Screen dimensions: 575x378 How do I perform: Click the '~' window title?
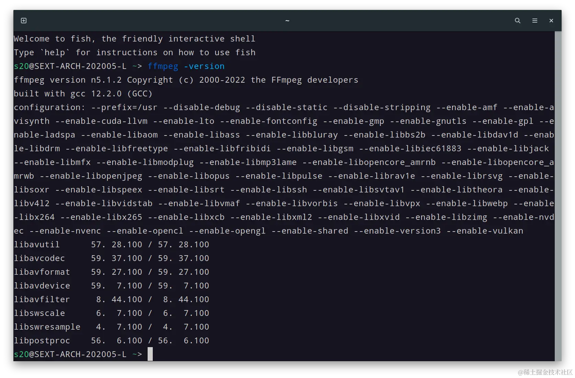pos(287,21)
